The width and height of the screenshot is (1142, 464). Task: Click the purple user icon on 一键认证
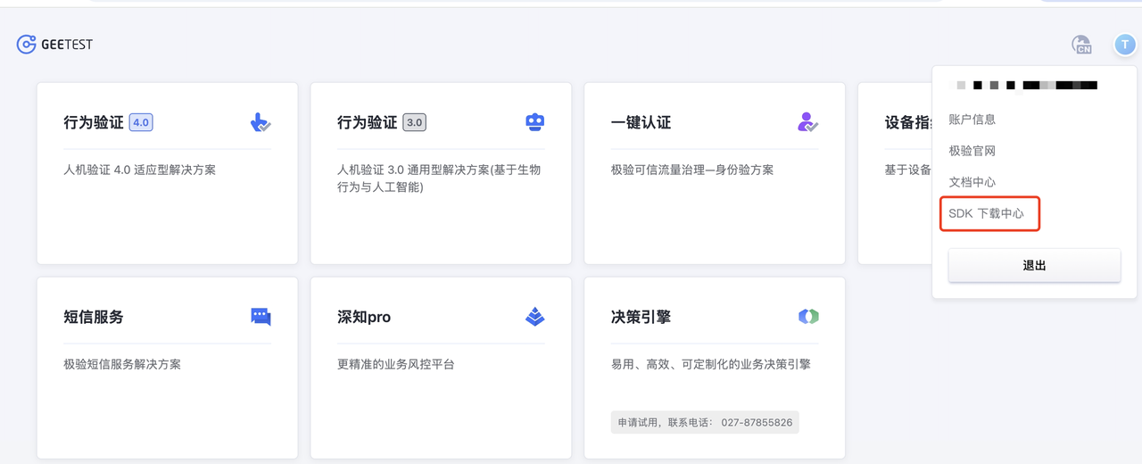807,122
